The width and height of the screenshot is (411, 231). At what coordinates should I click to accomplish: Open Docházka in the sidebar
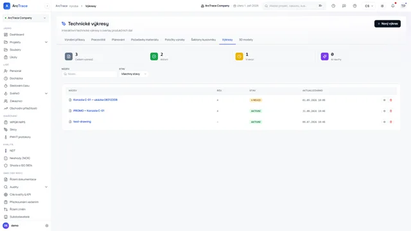(16, 78)
